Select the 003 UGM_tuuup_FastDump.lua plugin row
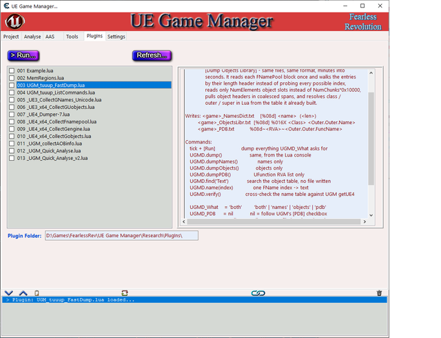Screen dimensions: 441x338 94,85
